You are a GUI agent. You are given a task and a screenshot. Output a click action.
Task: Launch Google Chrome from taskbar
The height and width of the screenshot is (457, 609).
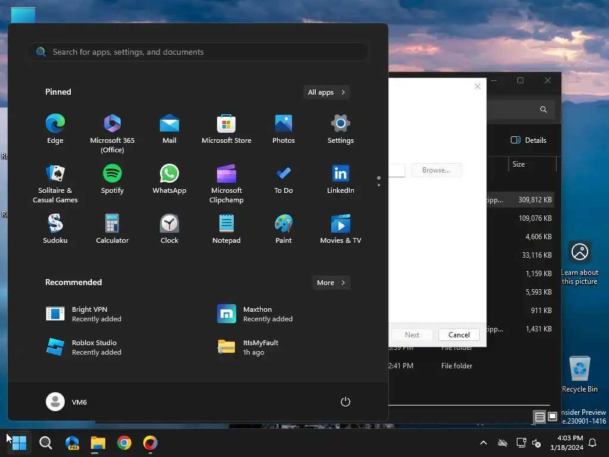[x=124, y=443]
